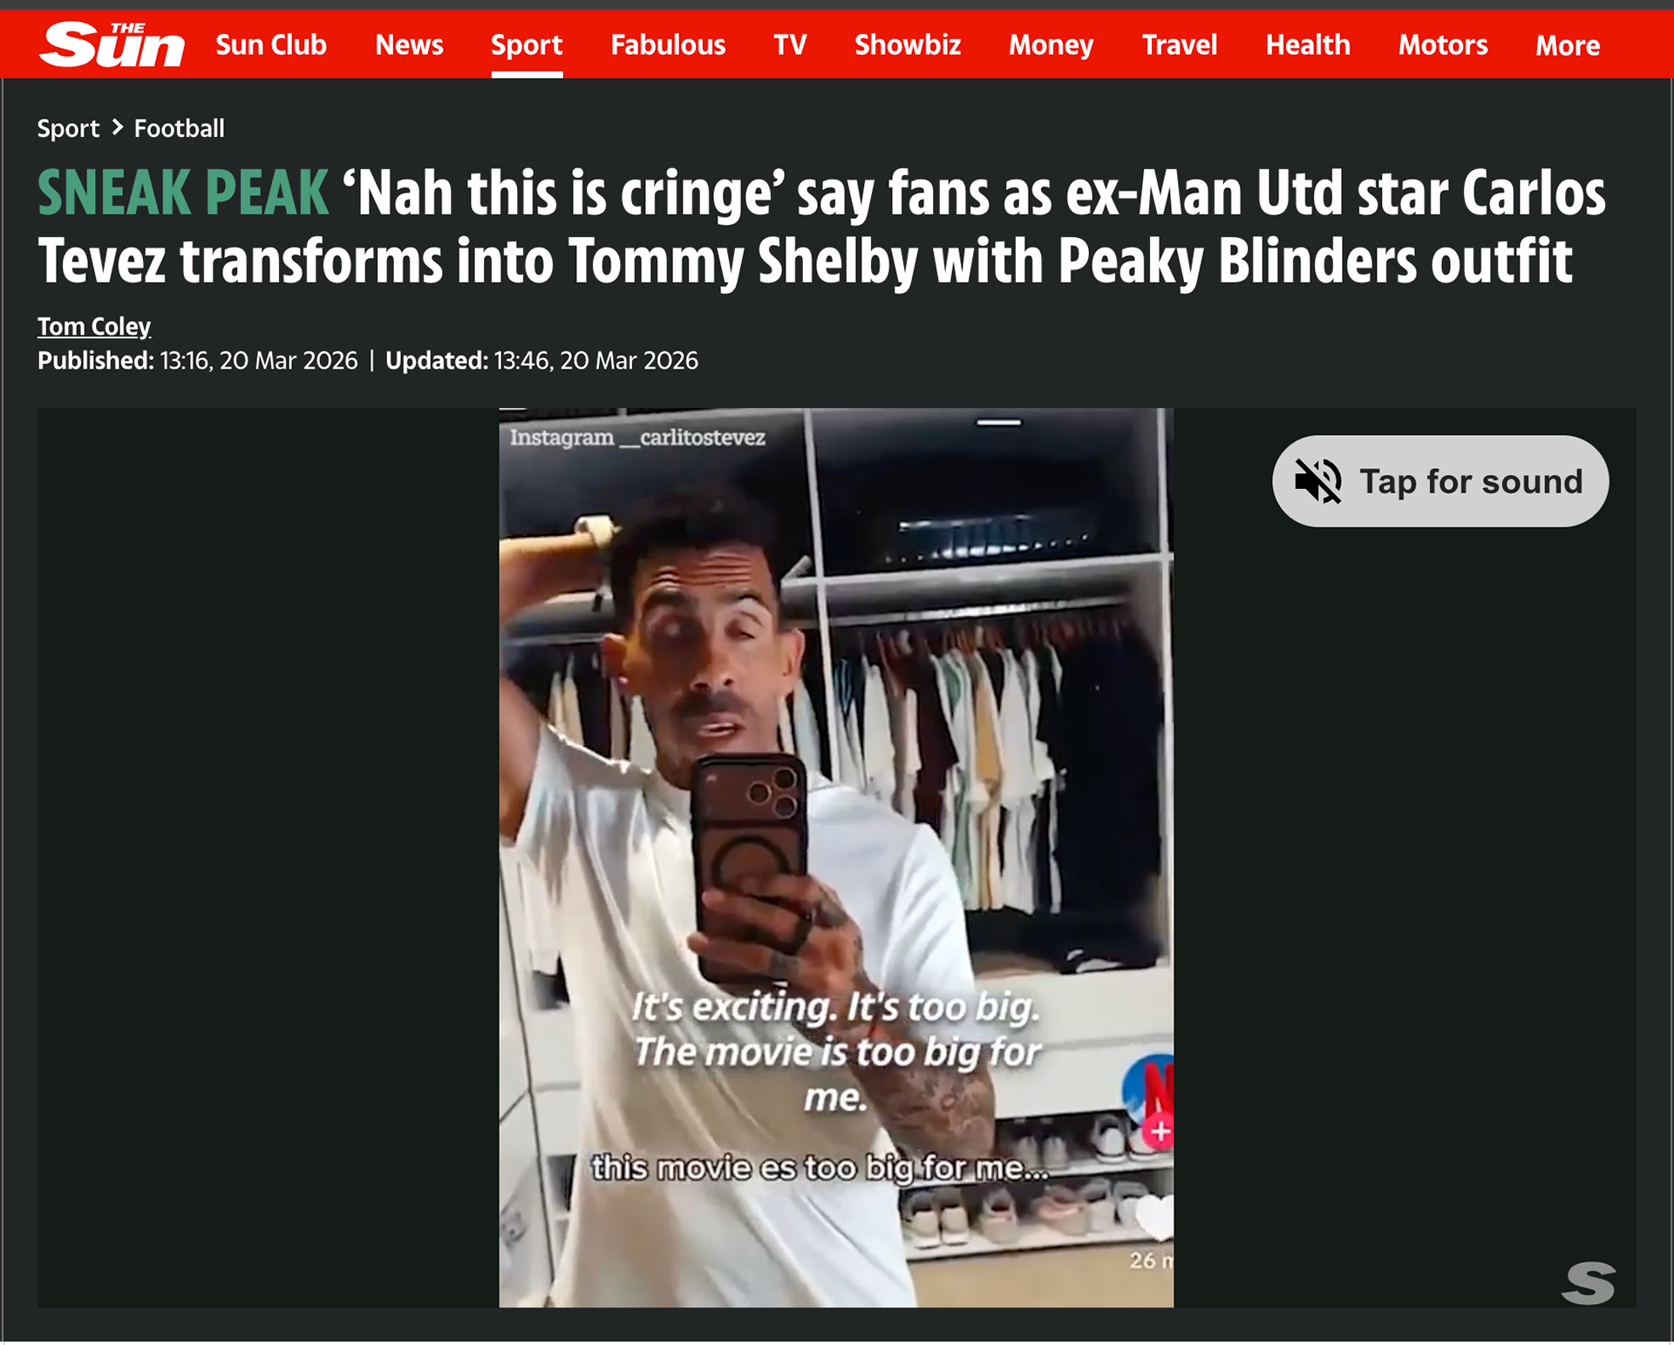The image size is (1674, 1345).
Task: Click the Football breadcrumb link
Action: pyautogui.click(x=179, y=128)
